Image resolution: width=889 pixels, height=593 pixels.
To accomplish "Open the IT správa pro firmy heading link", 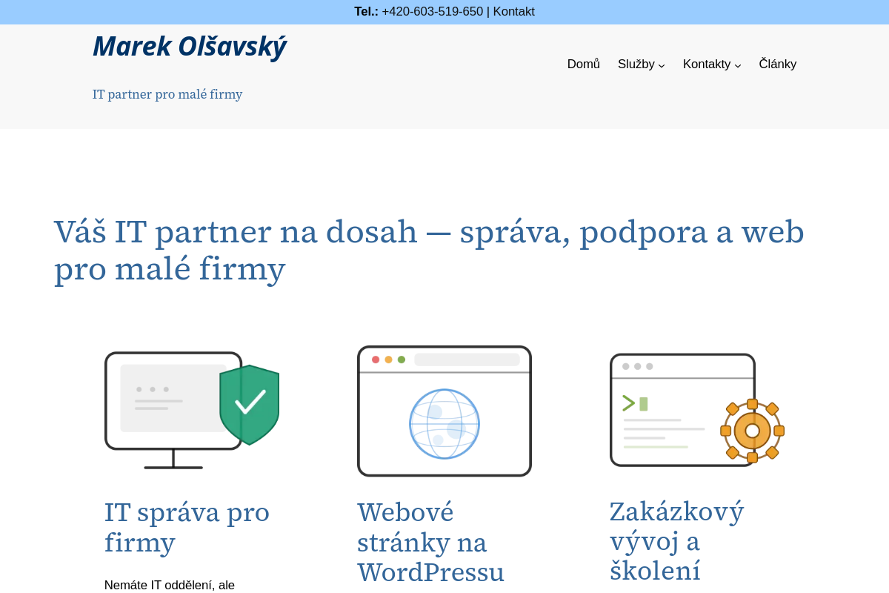I will [x=187, y=527].
